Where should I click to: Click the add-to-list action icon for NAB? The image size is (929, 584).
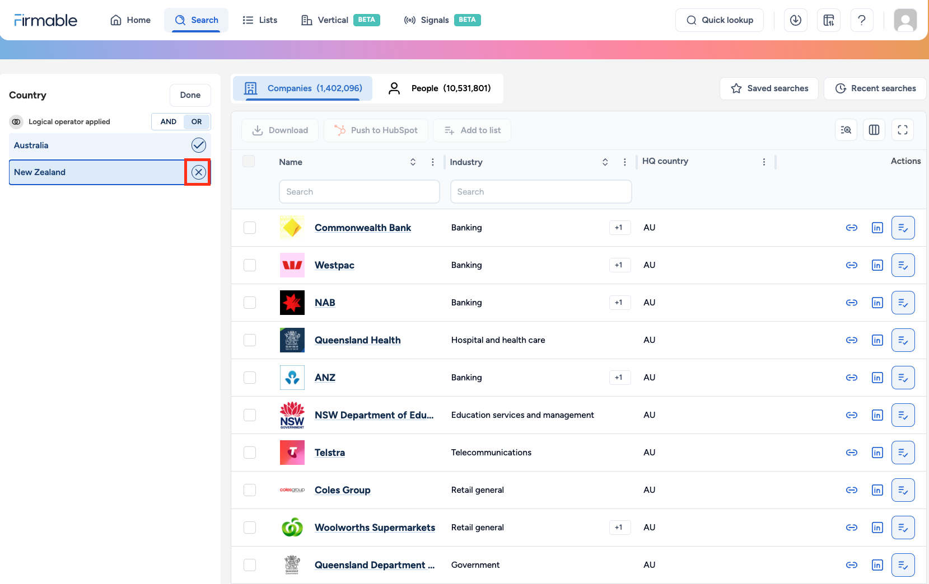pyautogui.click(x=903, y=303)
